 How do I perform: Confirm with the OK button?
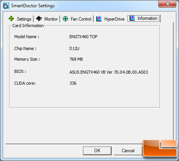pos(97,151)
